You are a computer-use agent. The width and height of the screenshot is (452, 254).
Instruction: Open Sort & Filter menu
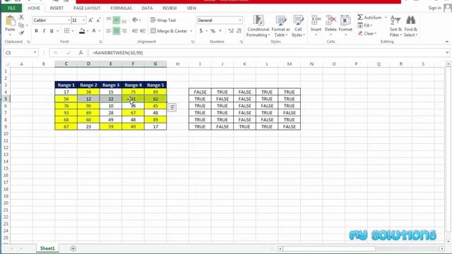(395, 26)
